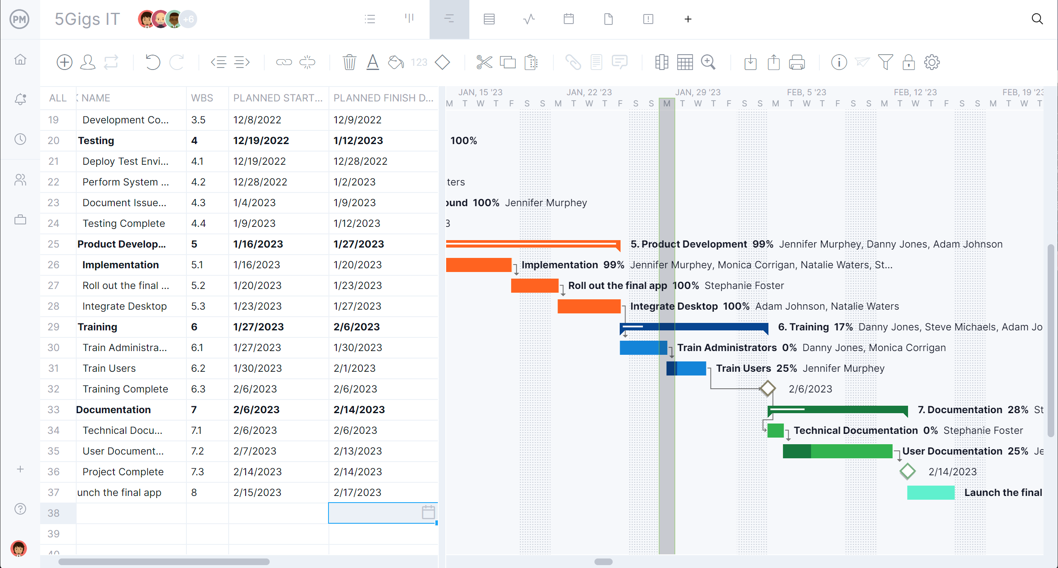Select the Training summary row name

(x=97, y=327)
